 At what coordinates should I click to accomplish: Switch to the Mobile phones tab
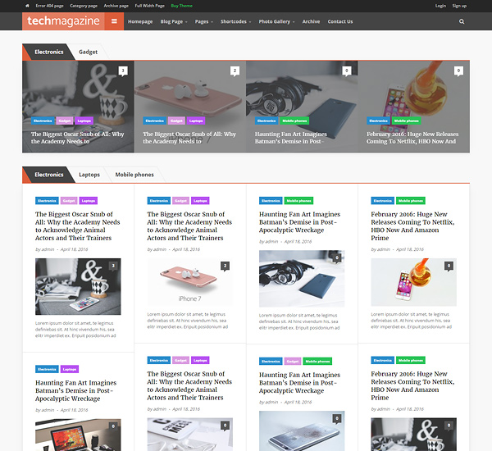[134, 175]
